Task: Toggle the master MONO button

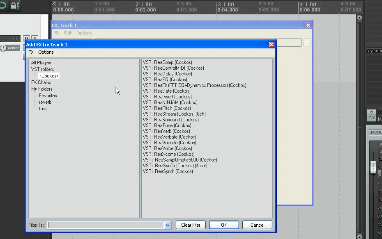Action: [x=375, y=132]
